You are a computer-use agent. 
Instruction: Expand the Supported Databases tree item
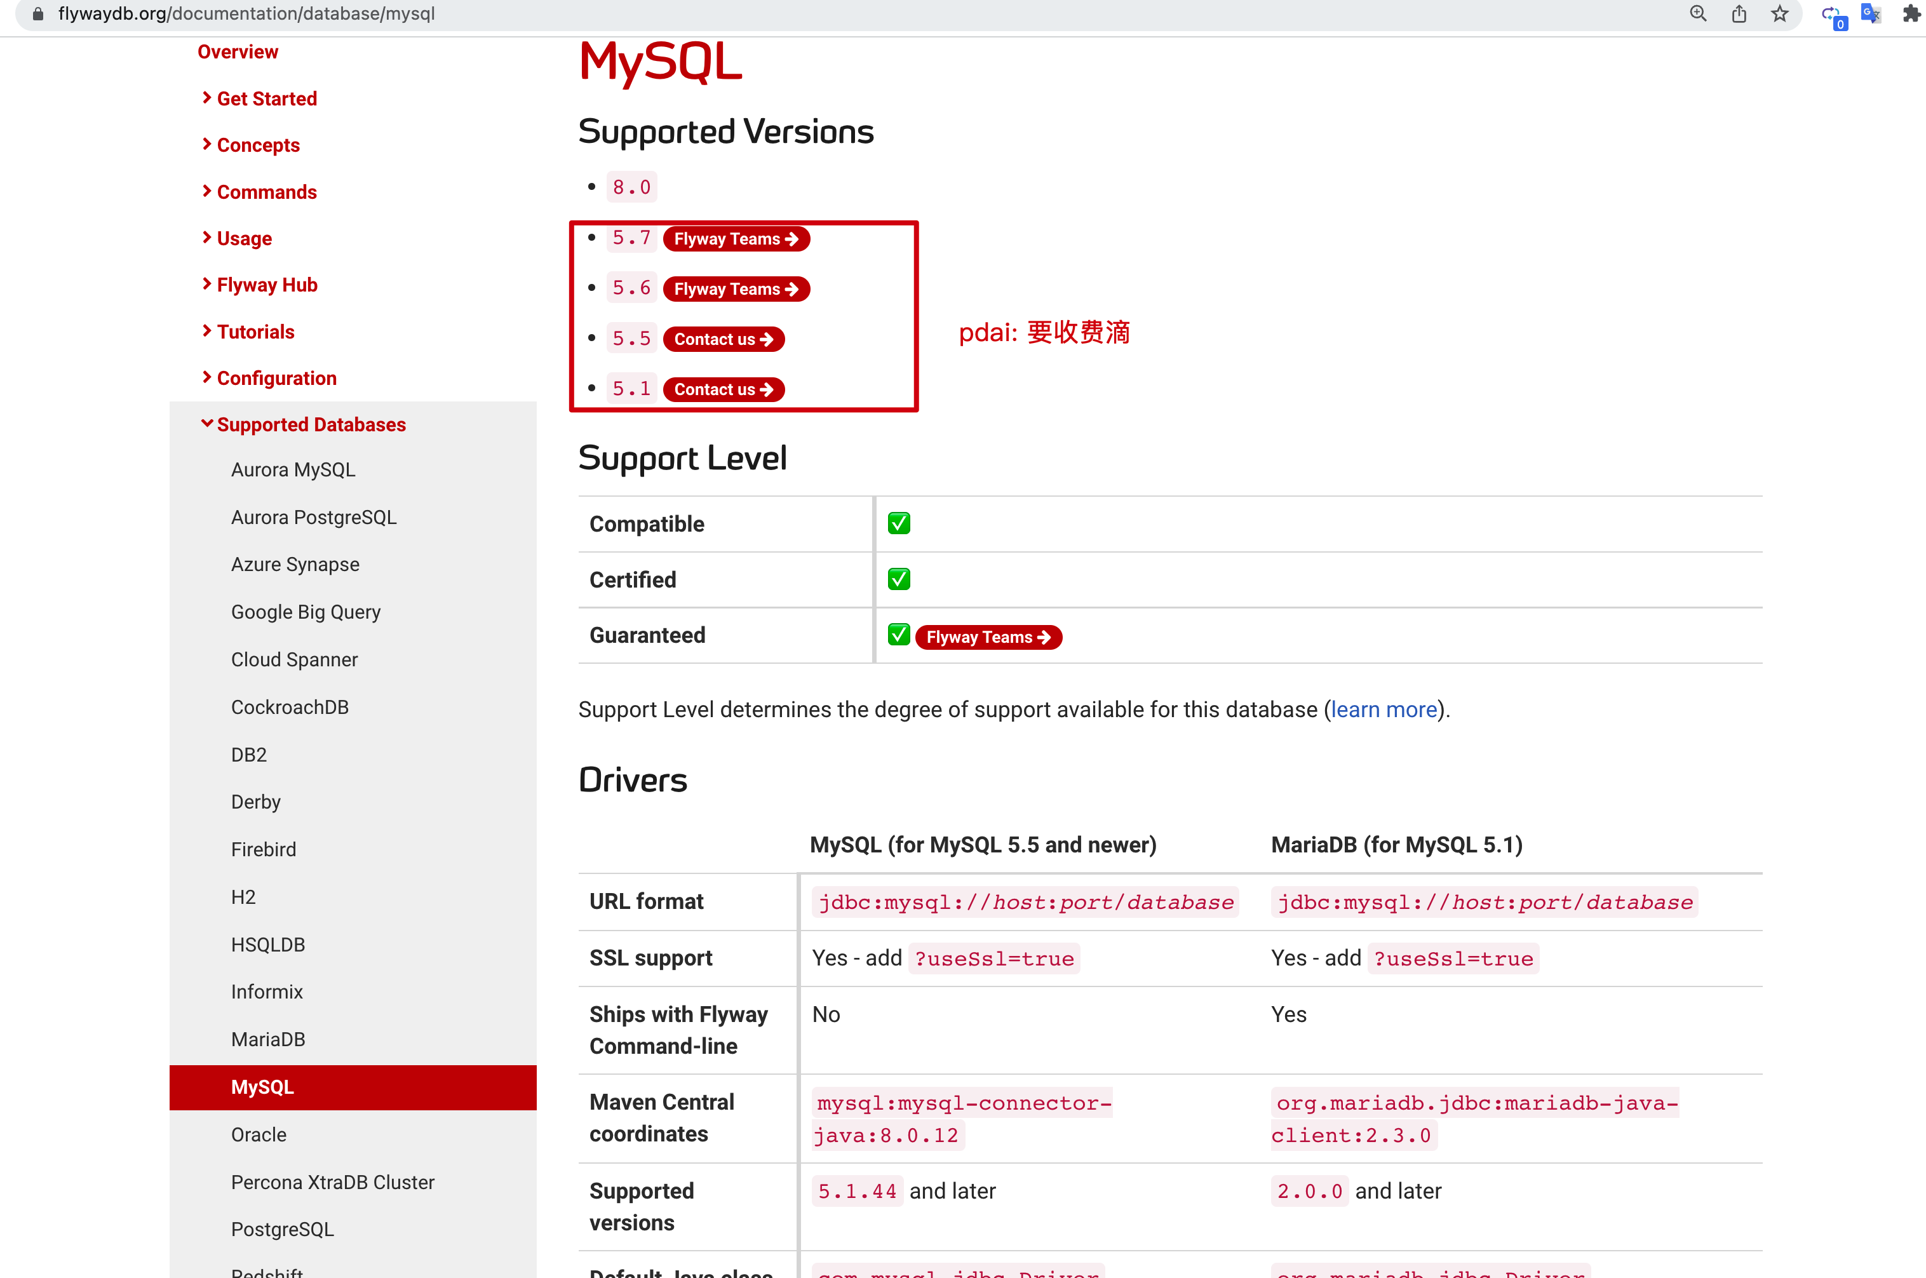click(311, 424)
